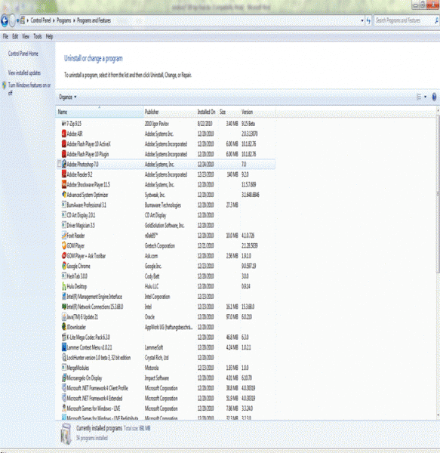
Task: Select the HashTab 3.0.0 icon
Action: 64,276
